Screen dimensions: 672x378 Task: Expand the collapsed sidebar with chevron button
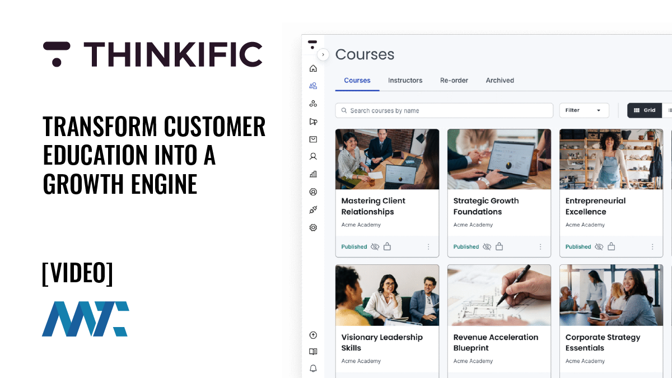point(323,55)
